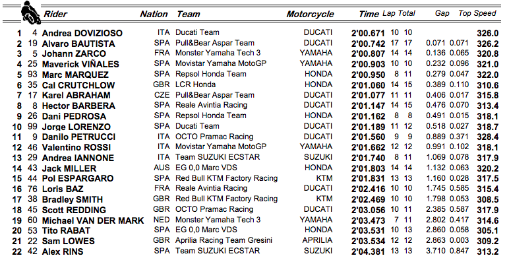Select the Time column header
The image size is (509, 262).
click(369, 15)
